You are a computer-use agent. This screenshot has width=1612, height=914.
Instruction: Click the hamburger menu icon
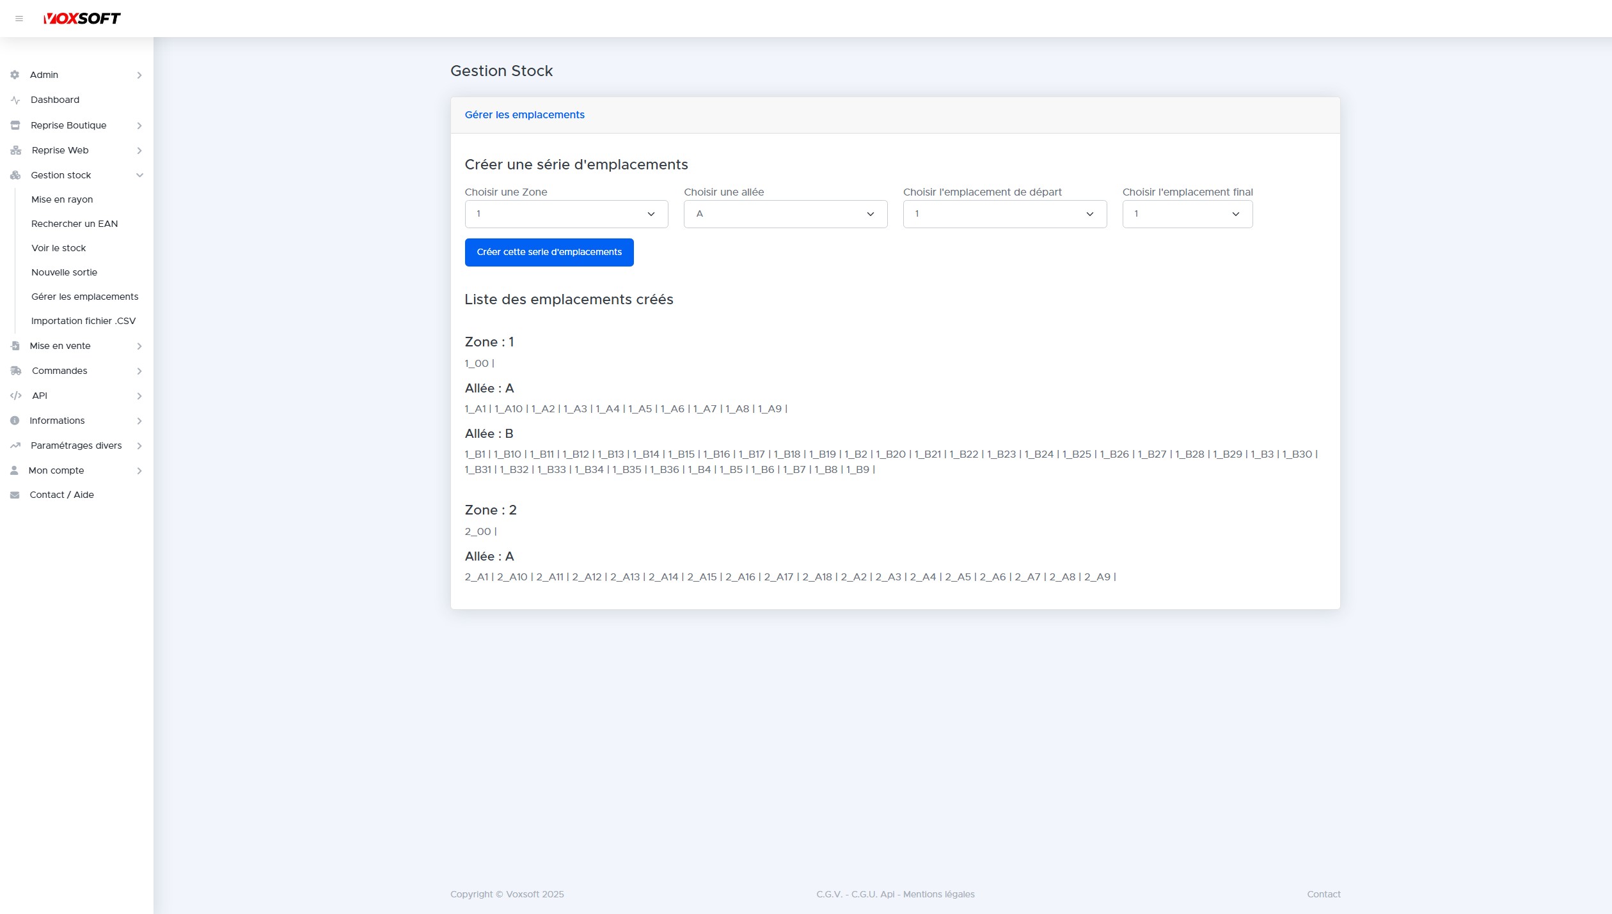19,19
